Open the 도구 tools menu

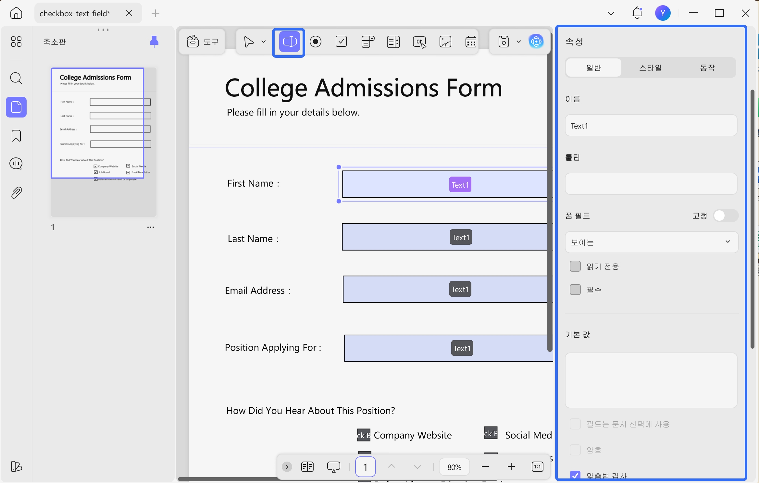coord(202,42)
